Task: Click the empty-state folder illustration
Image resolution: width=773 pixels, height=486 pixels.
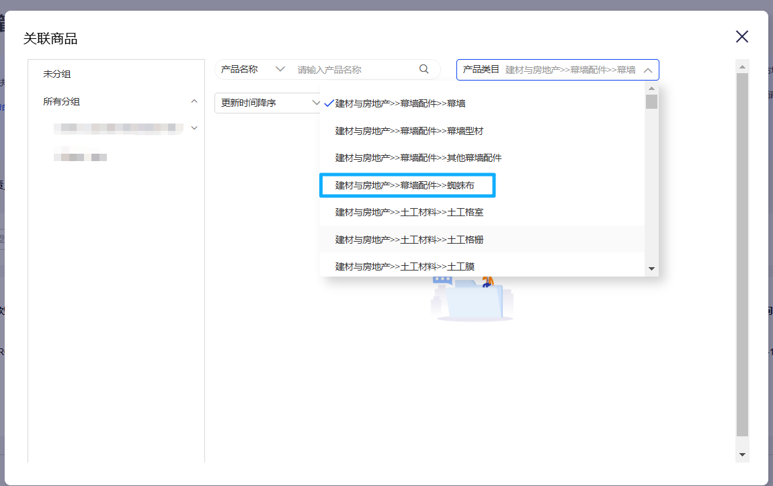Action: 473,302
